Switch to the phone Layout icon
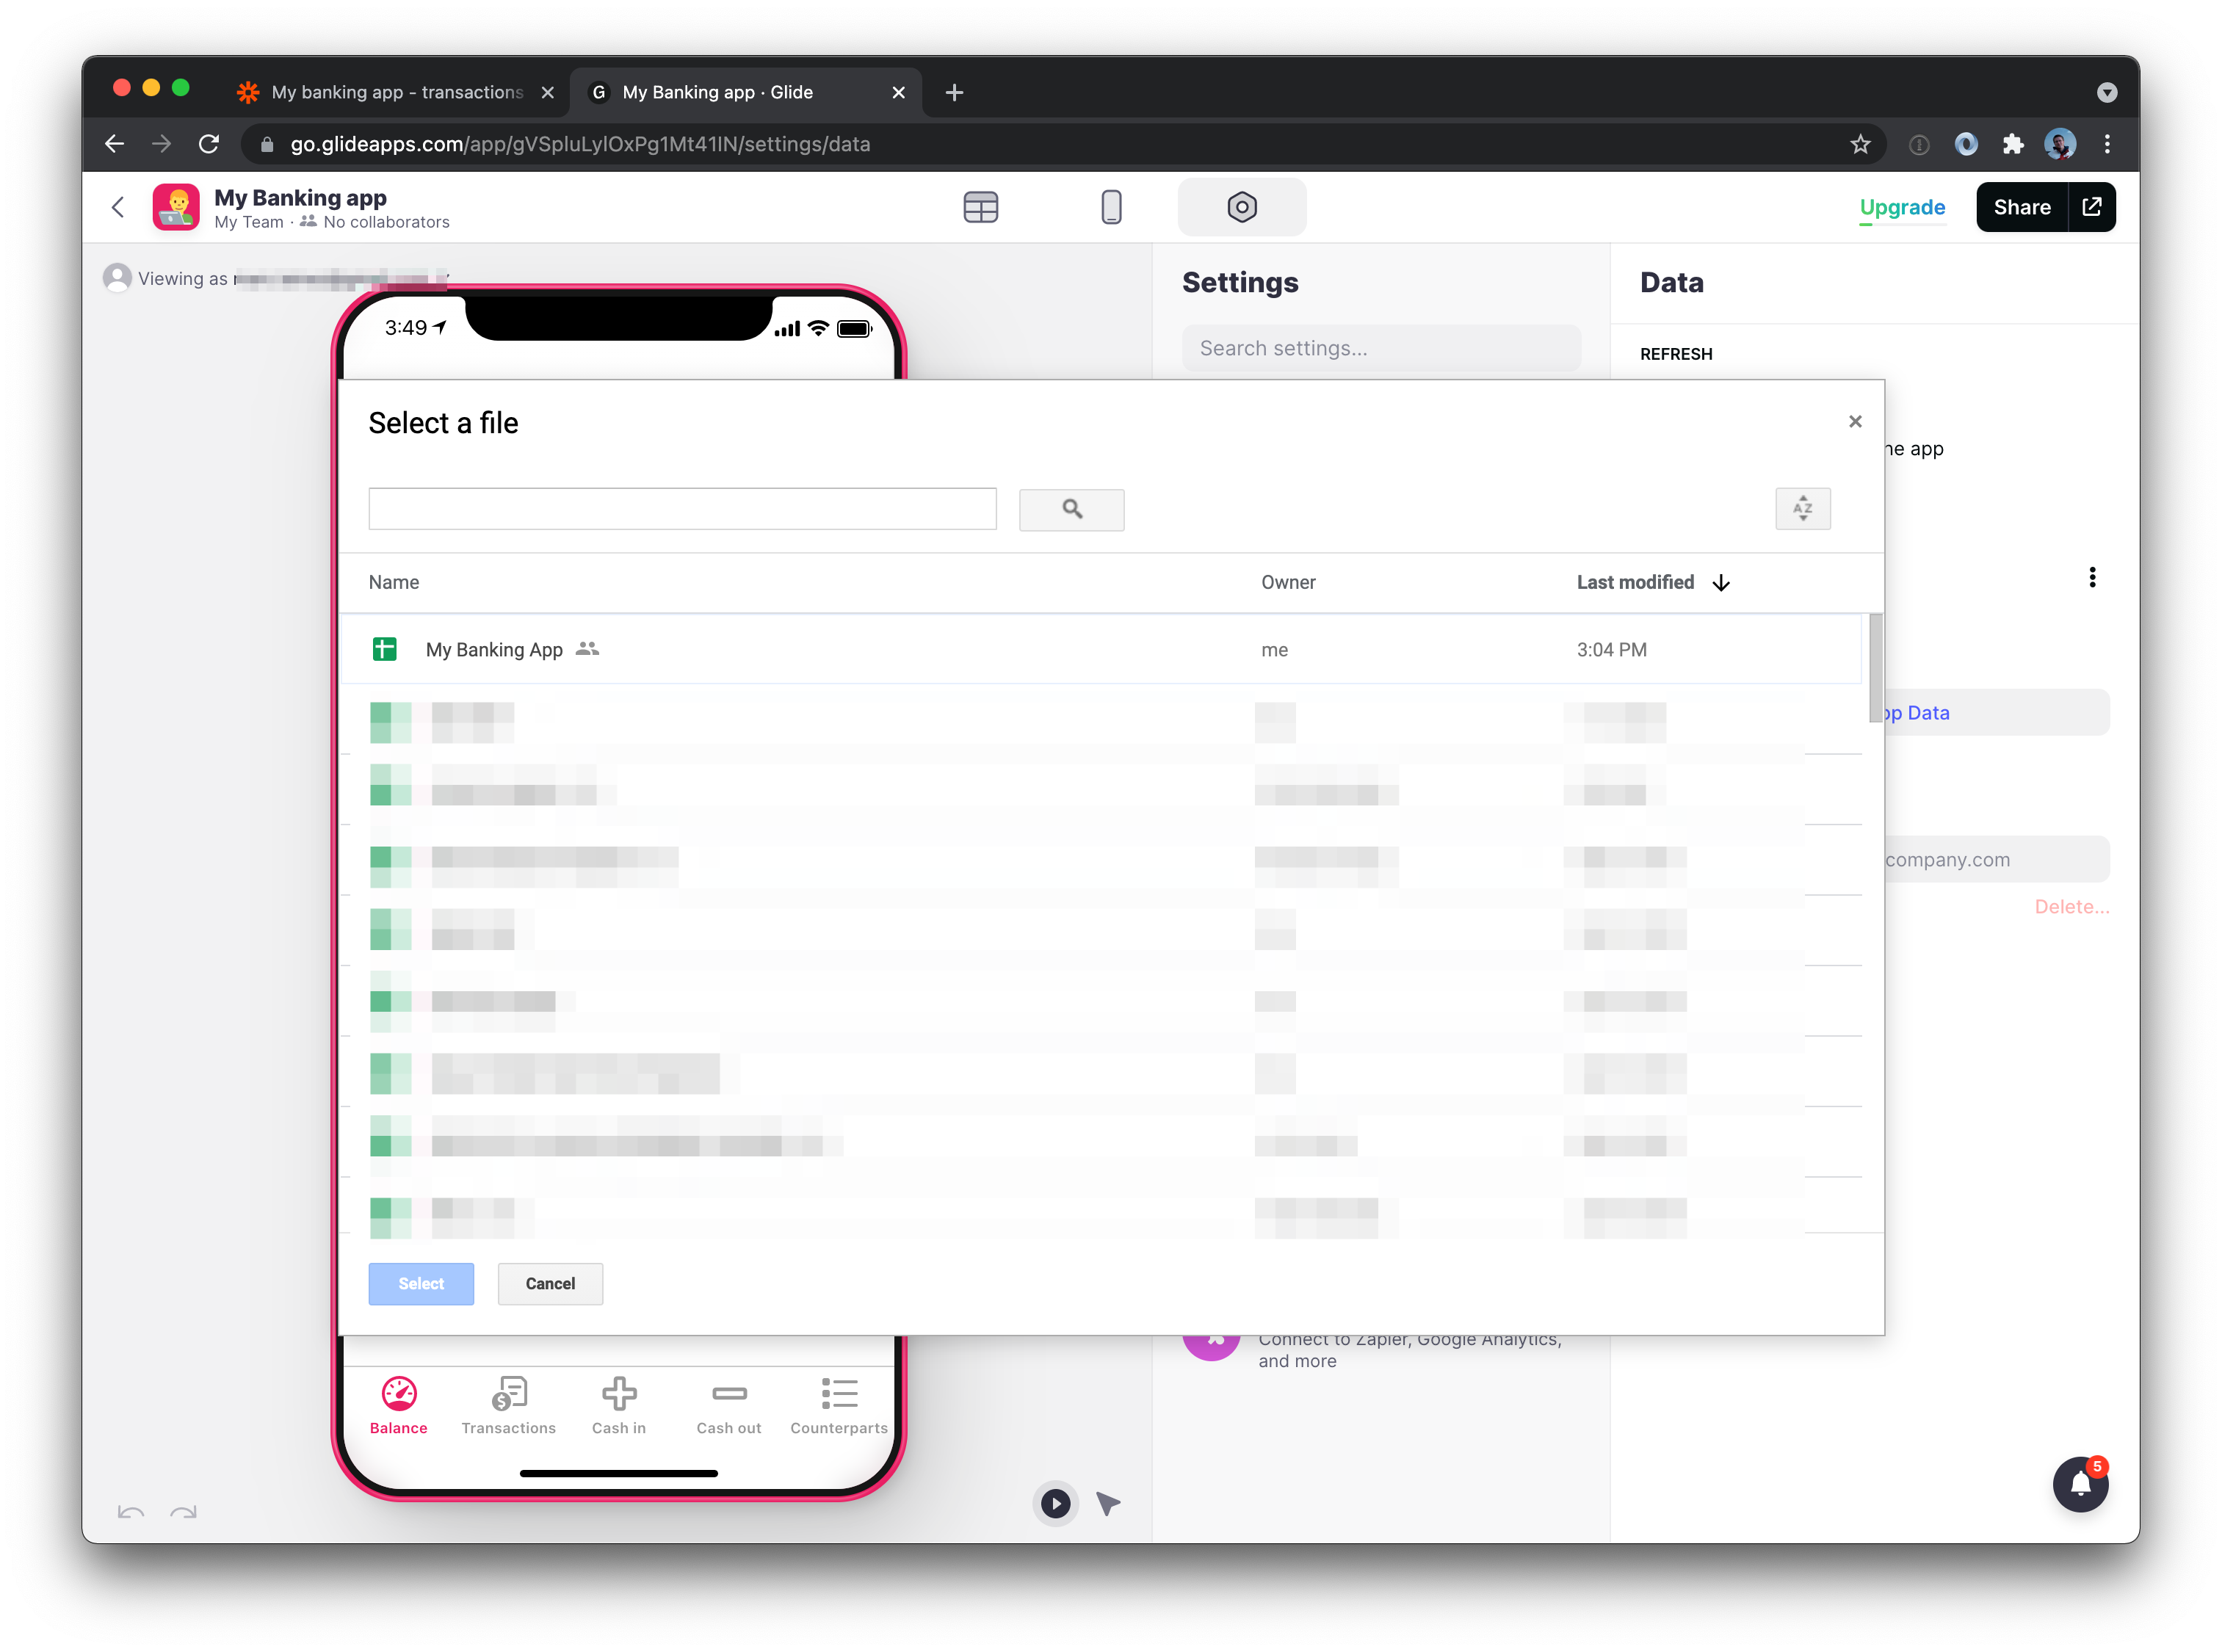The width and height of the screenshot is (2222, 1652). coord(1111,207)
